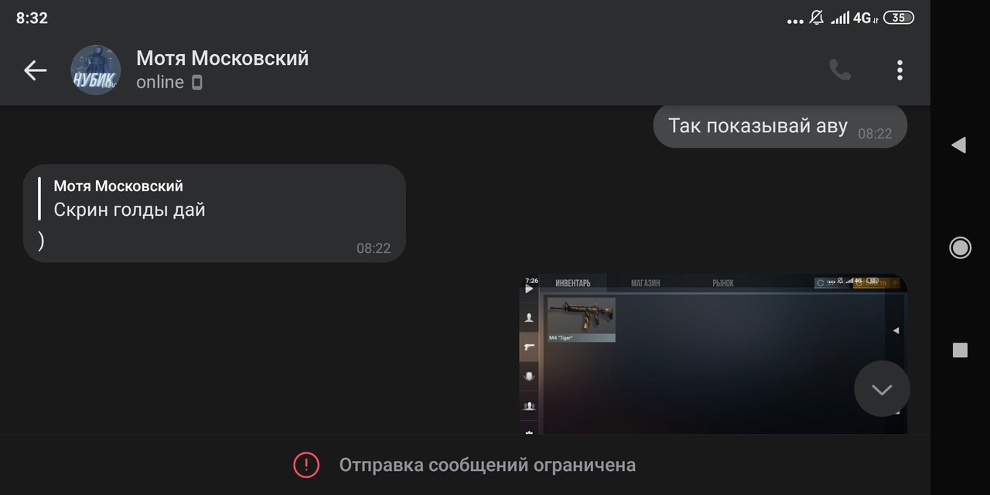The width and height of the screenshot is (990, 495).
Task: Tap the back arrow in chat header
Action: [36, 70]
